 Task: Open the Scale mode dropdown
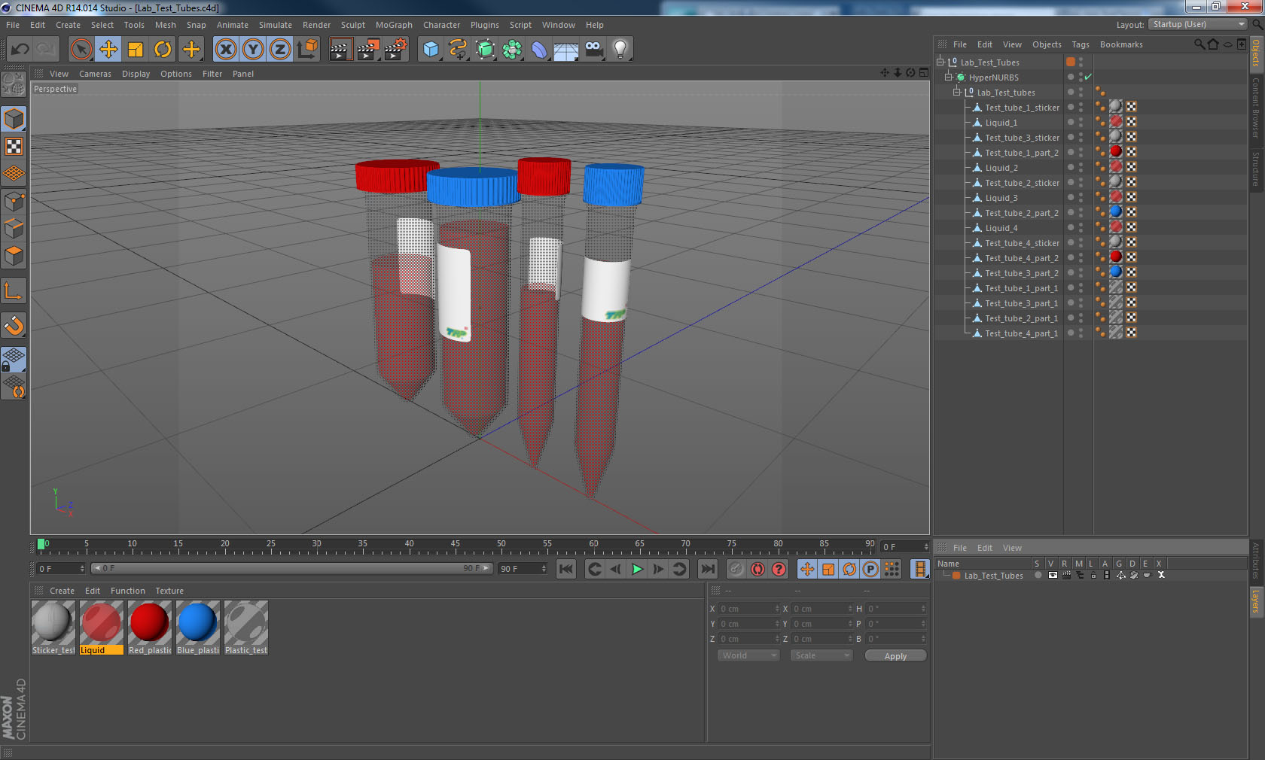pos(821,655)
